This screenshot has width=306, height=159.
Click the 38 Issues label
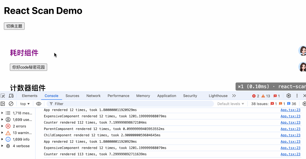tap(260, 104)
